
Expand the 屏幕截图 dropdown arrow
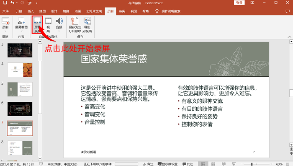21,31
